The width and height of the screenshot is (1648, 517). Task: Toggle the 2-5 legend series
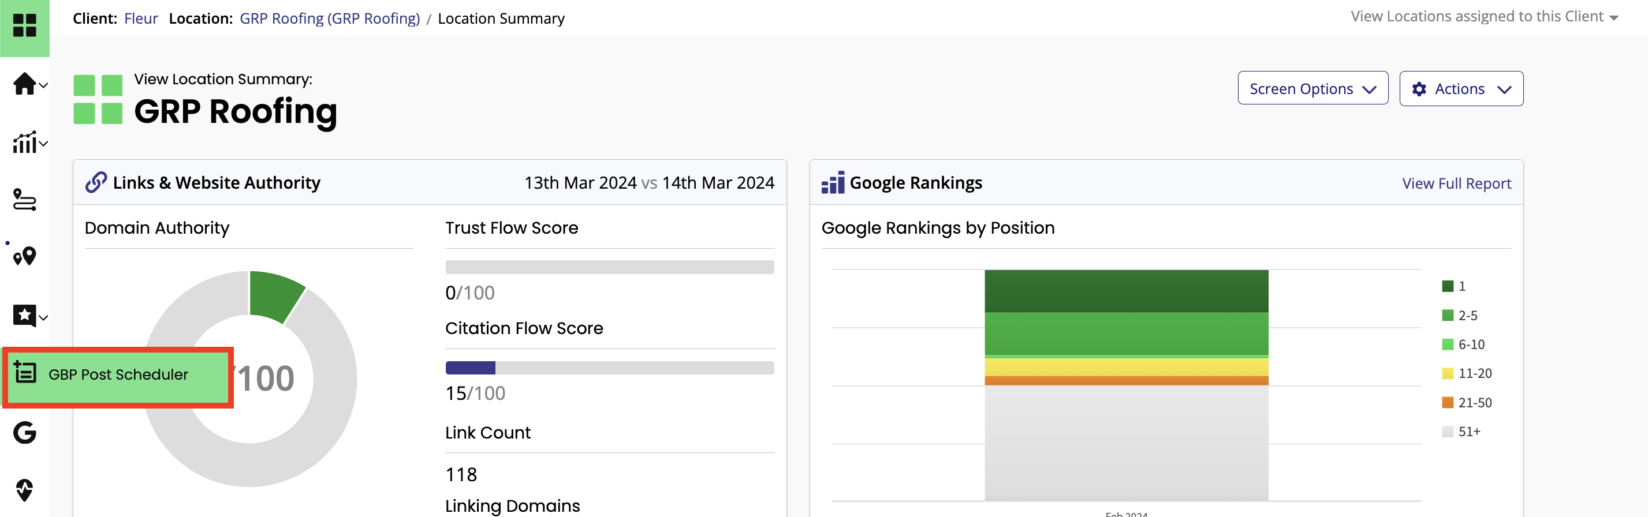[x=1459, y=316]
